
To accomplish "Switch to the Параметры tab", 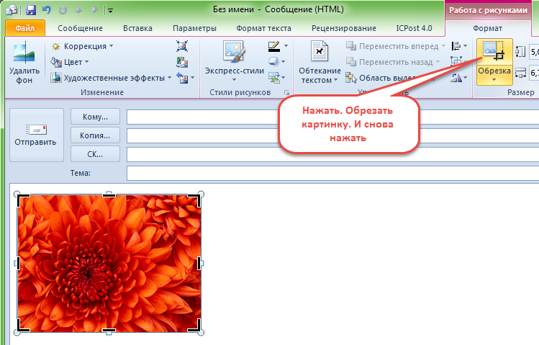I will pyautogui.click(x=194, y=28).
